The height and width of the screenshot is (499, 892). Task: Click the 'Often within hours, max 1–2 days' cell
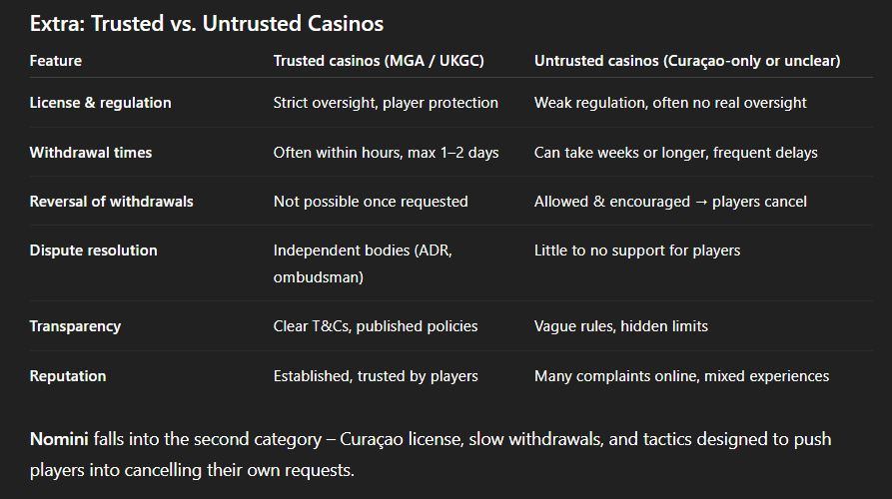click(386, 153)
